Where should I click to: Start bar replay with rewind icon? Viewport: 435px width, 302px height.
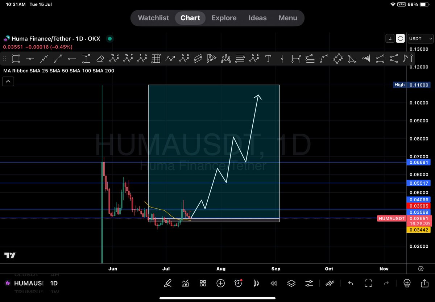[274, 283]
